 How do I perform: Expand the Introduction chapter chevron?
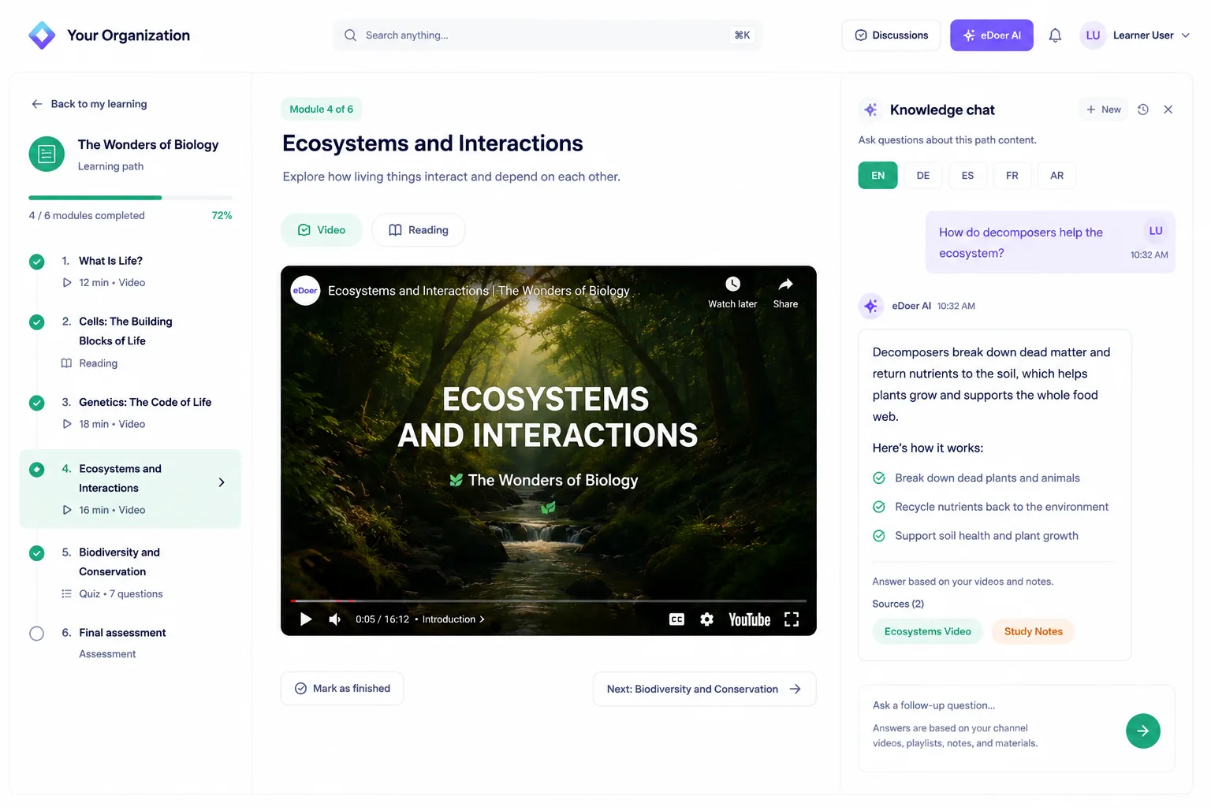(482, 619)
